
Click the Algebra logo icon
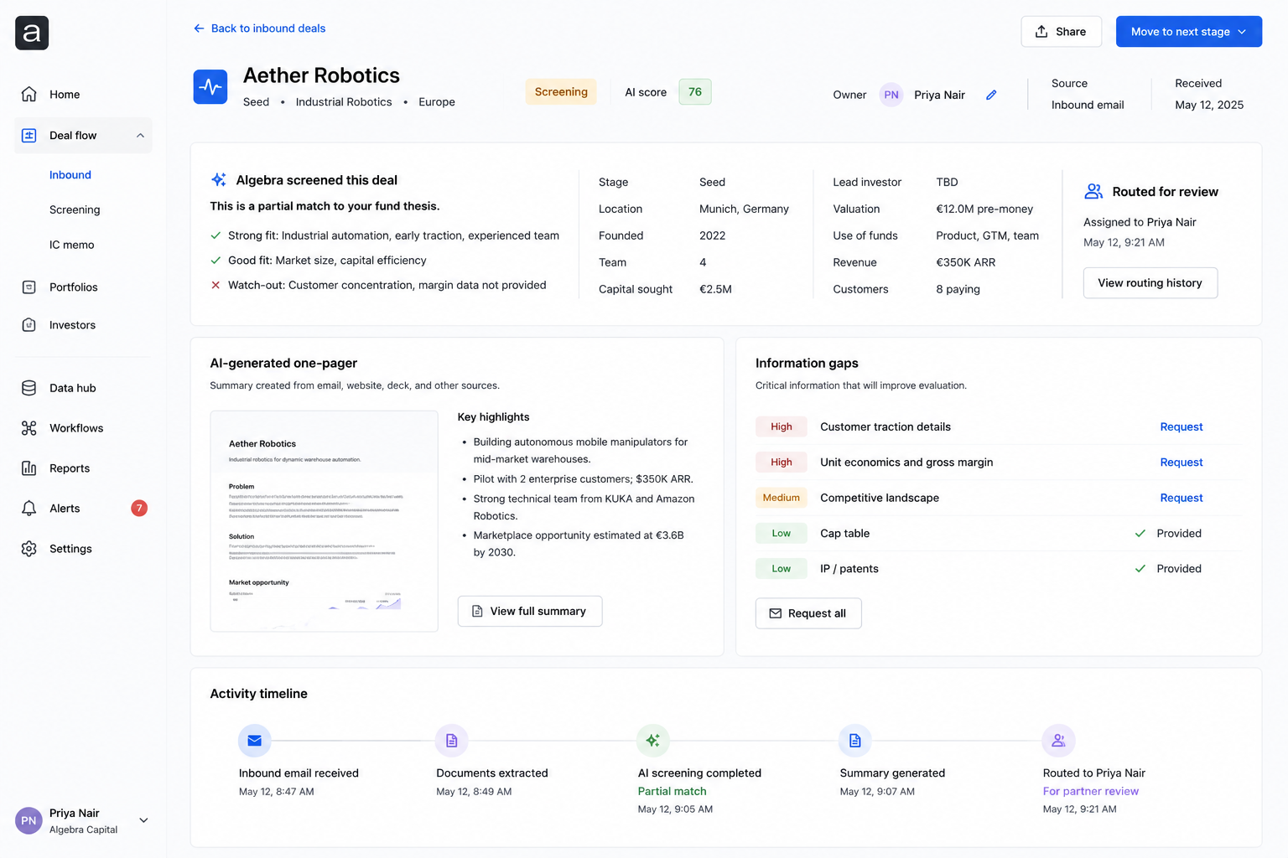[32, 33]
